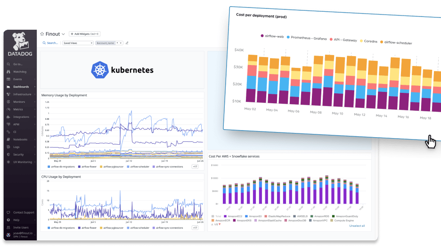Open the Notebooks icon in sidebar
The image size is (441, 247).
click(8, 140)
